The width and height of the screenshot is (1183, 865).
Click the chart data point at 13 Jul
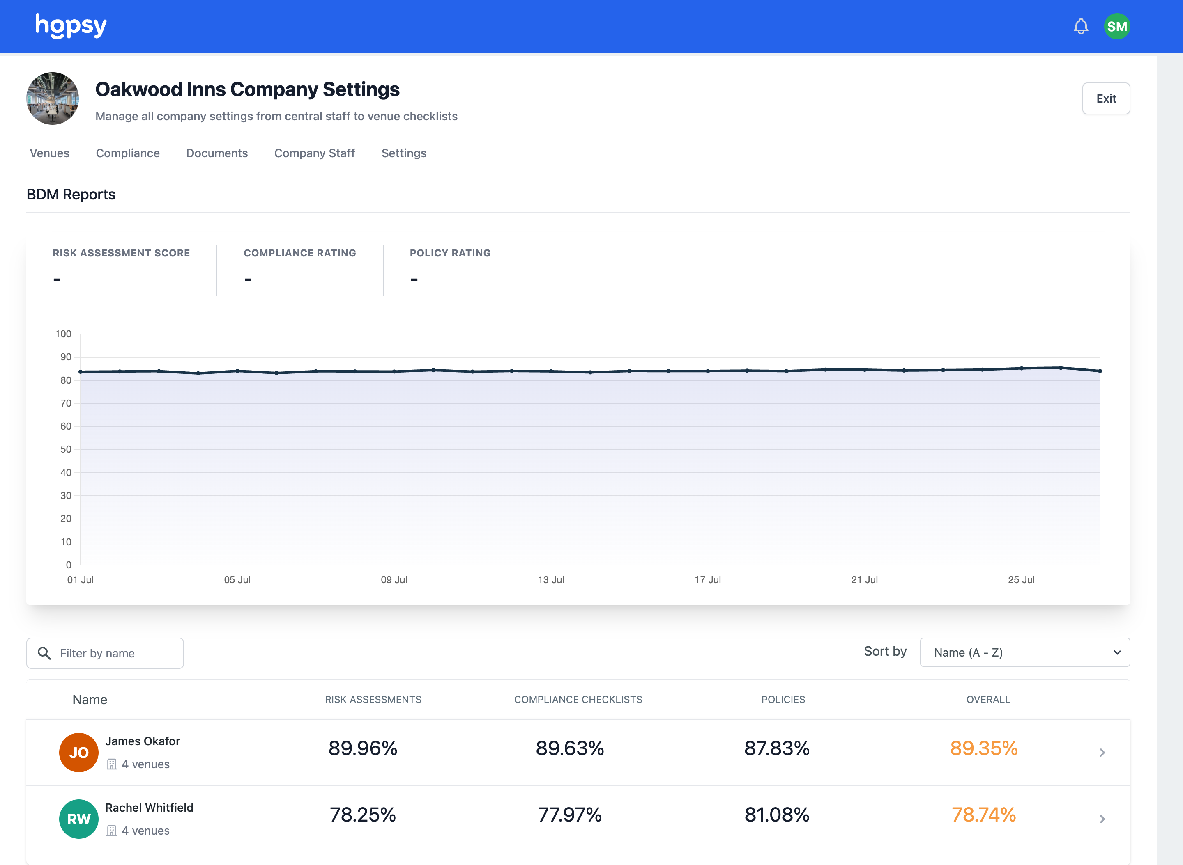pyautogui.click(x=551, y=371)
